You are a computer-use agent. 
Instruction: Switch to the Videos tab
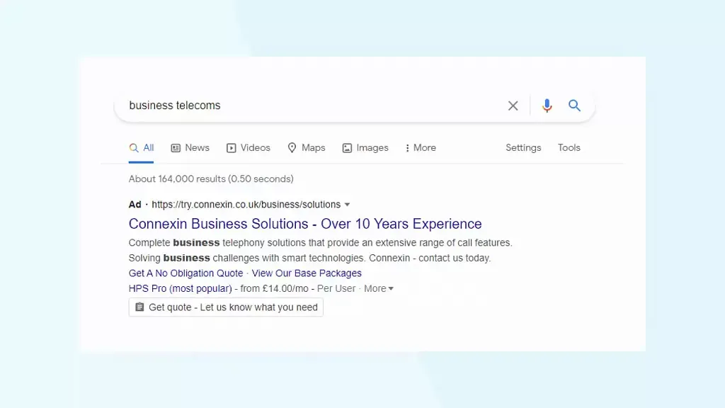(x=249, y=148)
